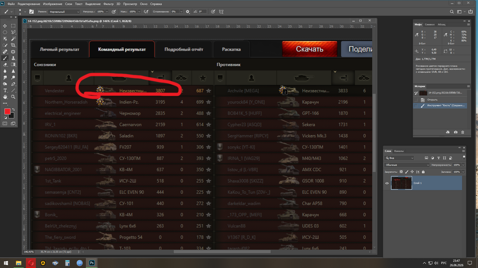Open the Режим blend mode dropdown Нормальный
478x268 pixels.
coord(64,11)
